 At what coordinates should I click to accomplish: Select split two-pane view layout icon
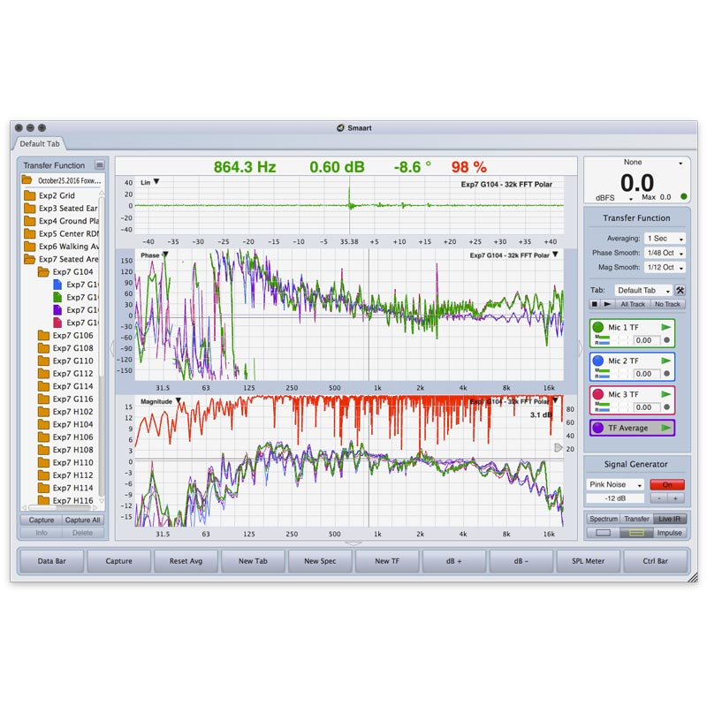tap(636, 533)
